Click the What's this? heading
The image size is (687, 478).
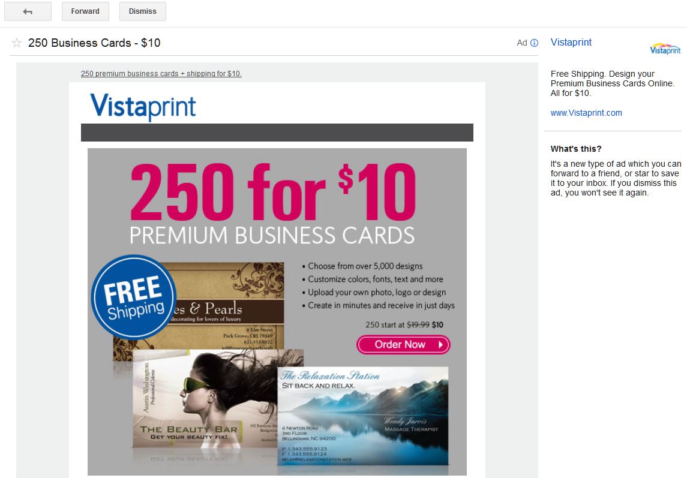pos(576,149)
